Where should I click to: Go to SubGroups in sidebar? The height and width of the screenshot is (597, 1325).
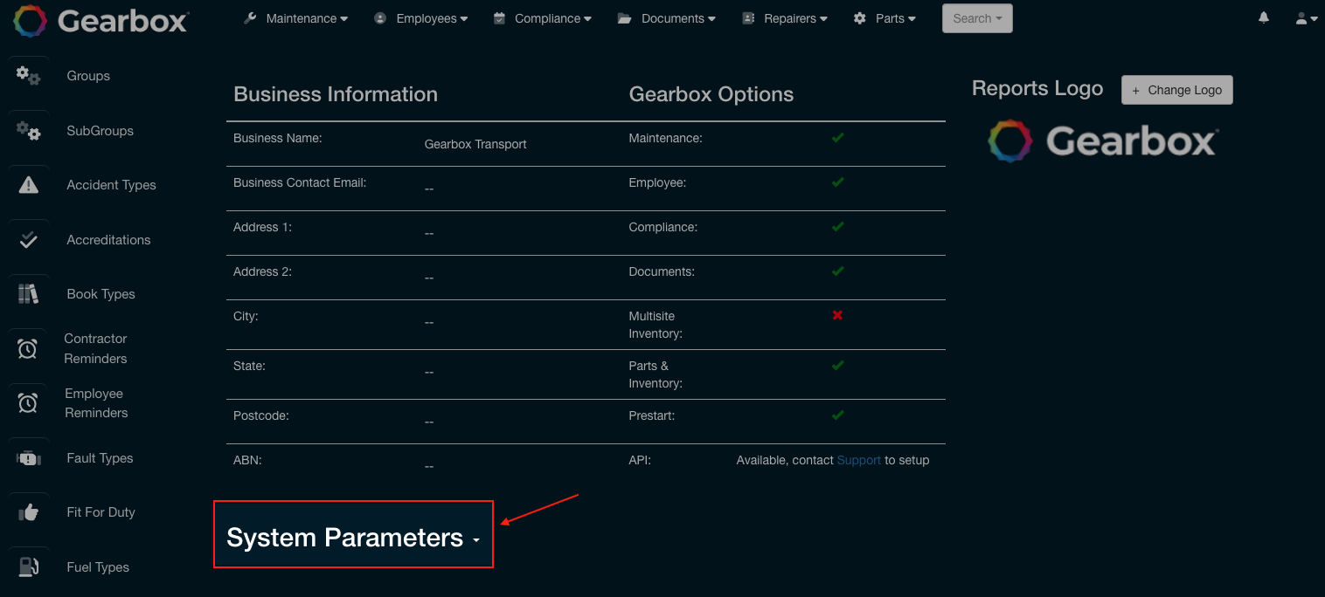[x=101, y=131]
